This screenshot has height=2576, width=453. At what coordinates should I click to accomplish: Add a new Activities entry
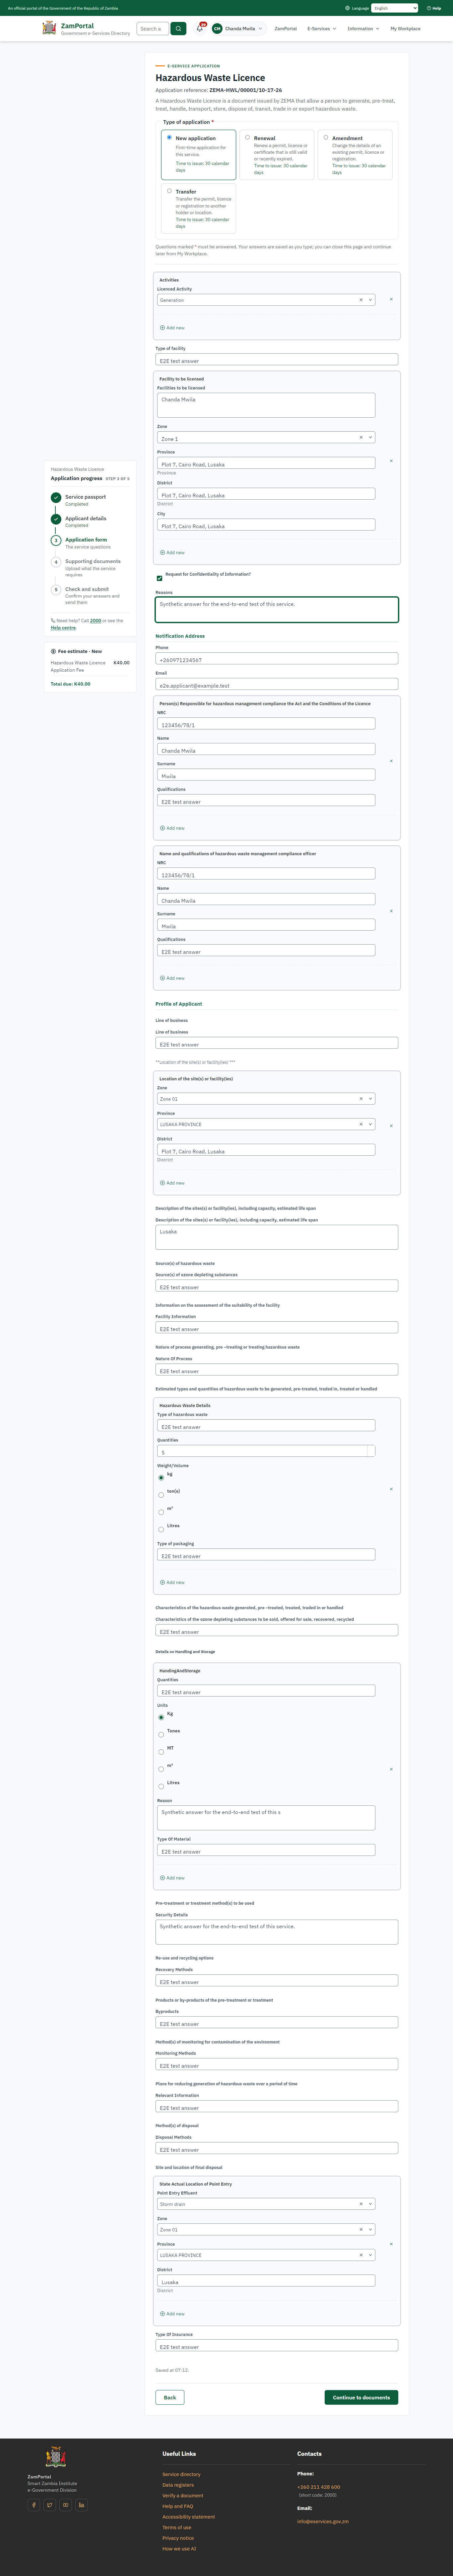coord(173,328)
